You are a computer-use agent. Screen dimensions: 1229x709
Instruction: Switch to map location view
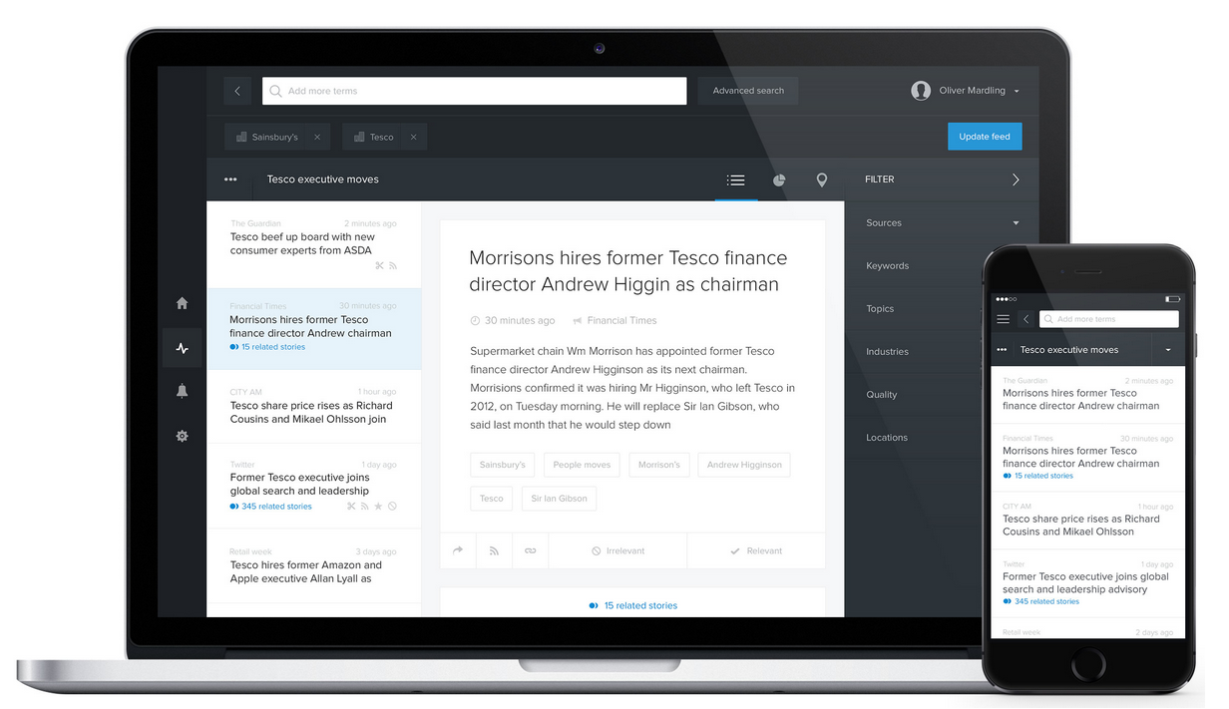pyautogui.click(x=822, y=179)
